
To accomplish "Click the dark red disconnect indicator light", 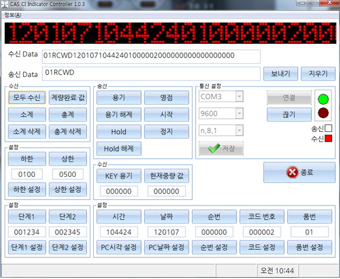I will [x=323, y=113].
